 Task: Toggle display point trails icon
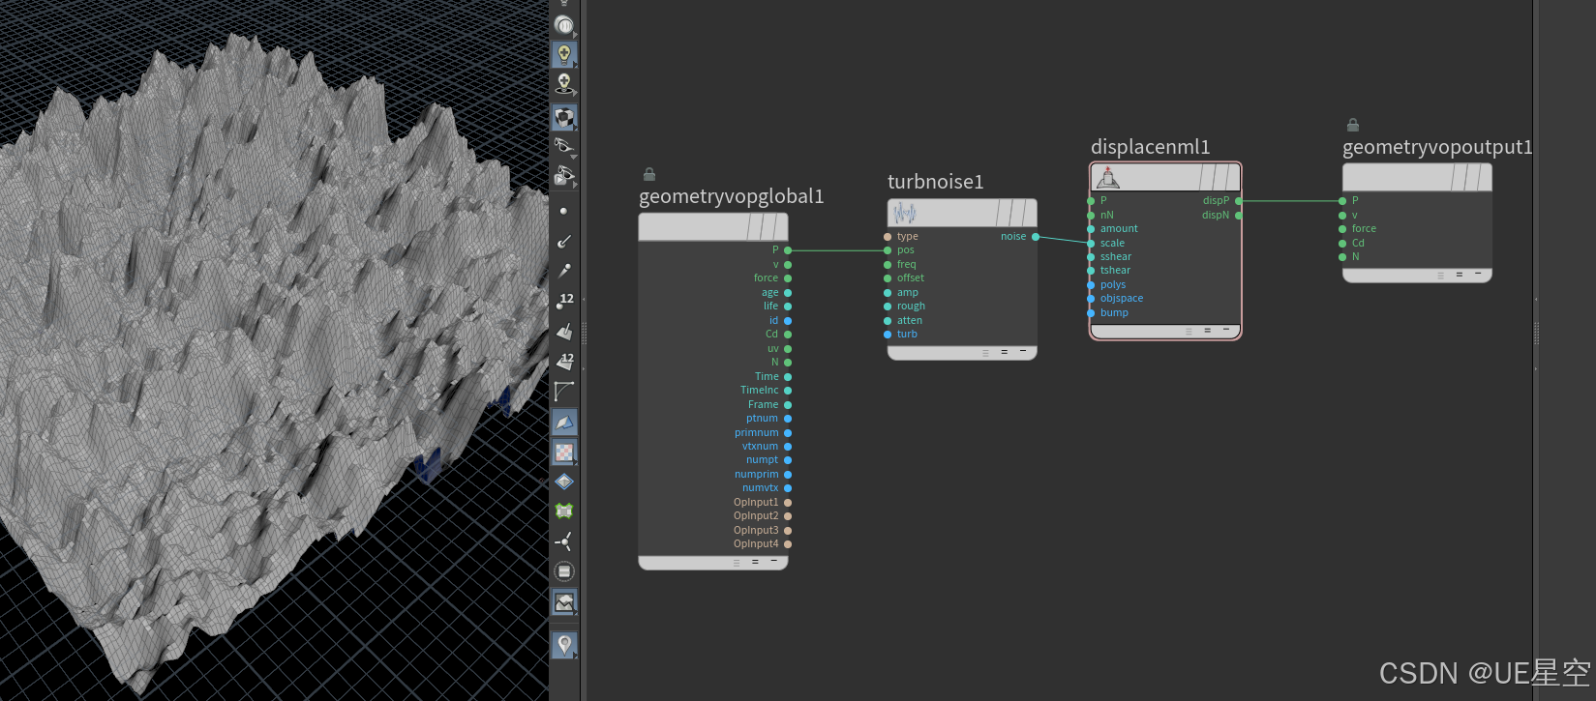coord(564,271)
